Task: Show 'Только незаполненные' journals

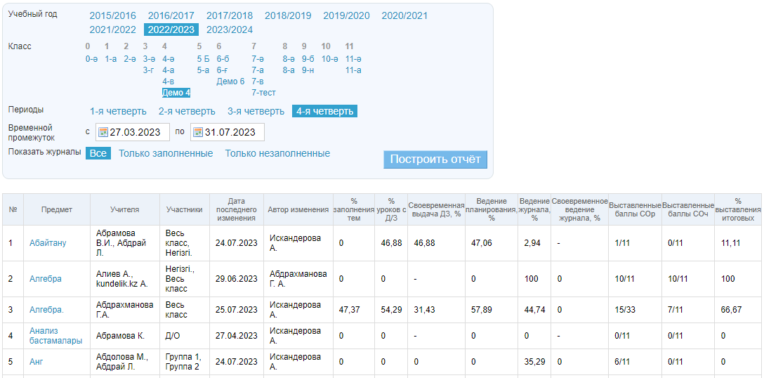Action: tap(277, 153)
